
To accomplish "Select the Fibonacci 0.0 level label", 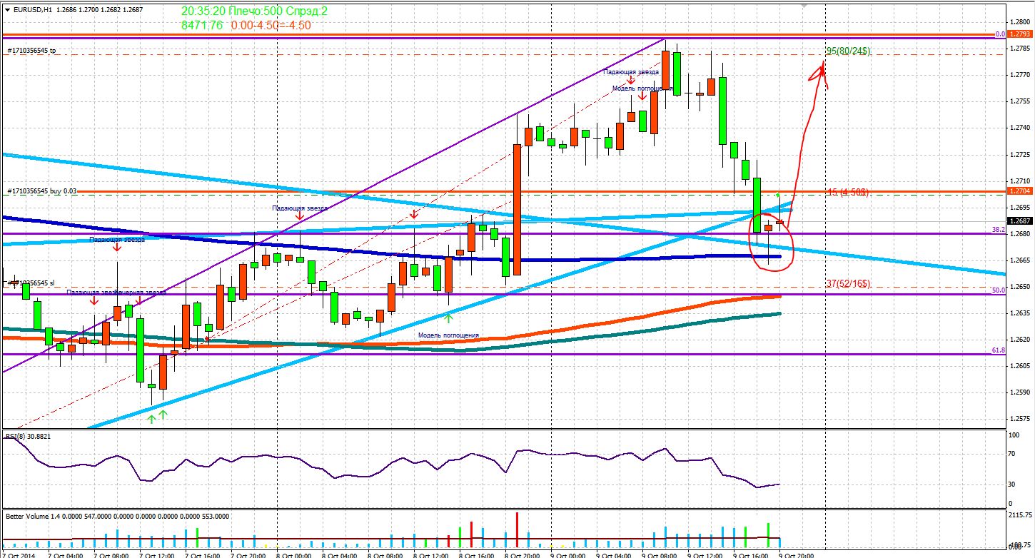I will point(1000,34).
